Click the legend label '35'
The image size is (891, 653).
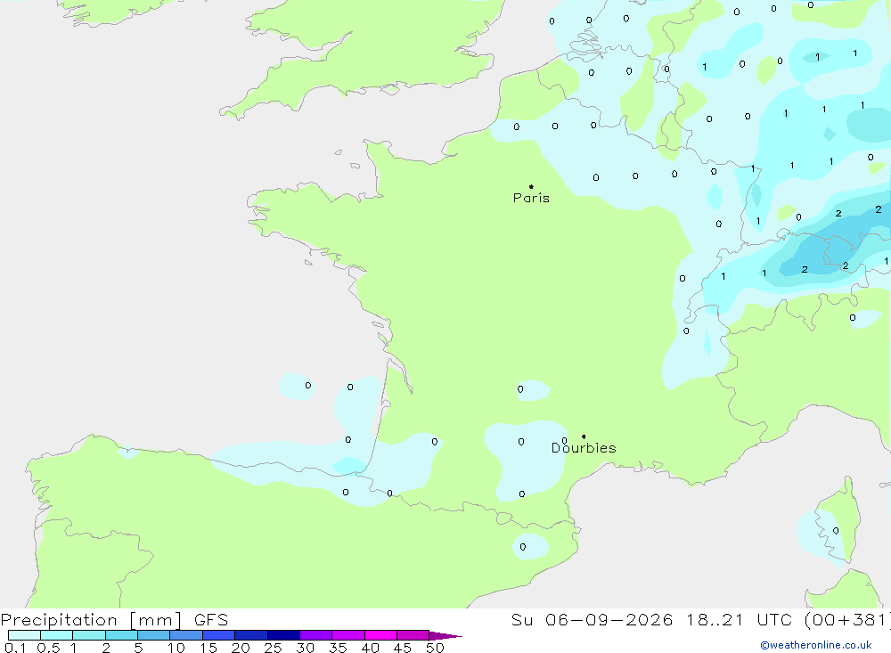click(x=338, y=648)
